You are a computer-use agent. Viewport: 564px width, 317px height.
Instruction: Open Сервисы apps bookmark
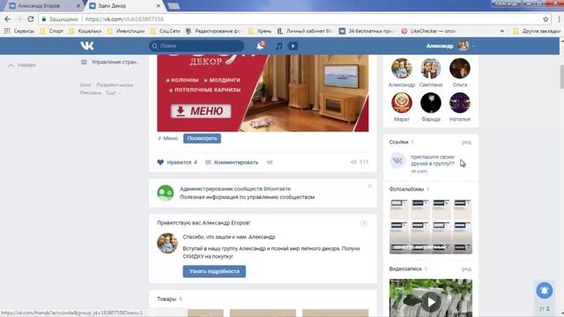[x=19, y=32]
